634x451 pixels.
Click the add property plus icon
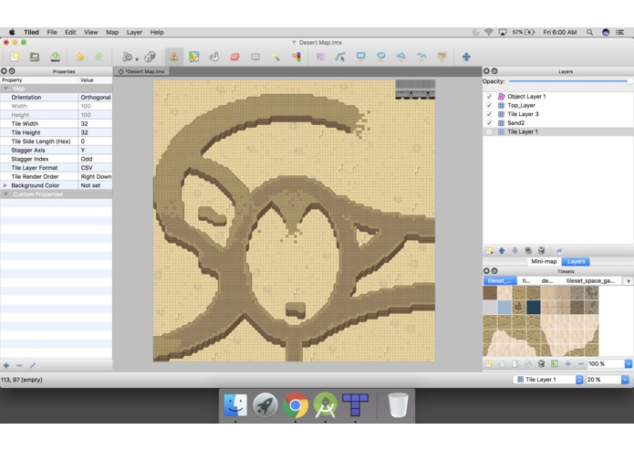pyautogui.click(x=6, y=366)
